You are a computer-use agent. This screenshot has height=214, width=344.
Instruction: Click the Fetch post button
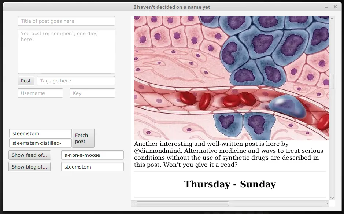pos(83,138)
